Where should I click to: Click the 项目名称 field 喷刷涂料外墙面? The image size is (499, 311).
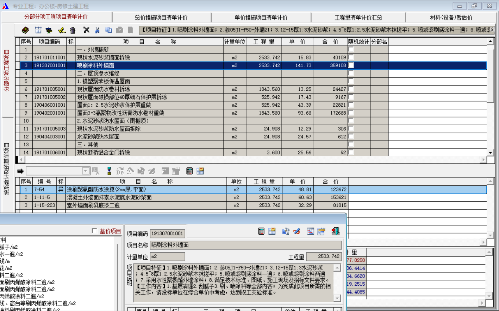(x=246, y=245)
